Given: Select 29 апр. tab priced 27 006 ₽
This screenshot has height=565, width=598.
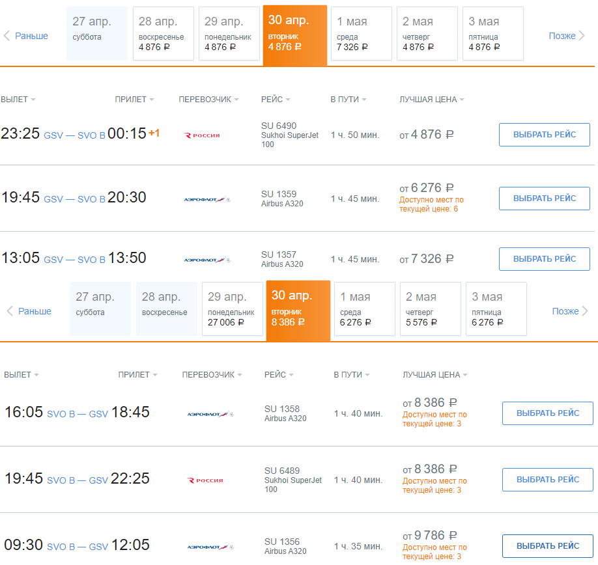Looking at the screenshot, I should (x=232, y=309).
